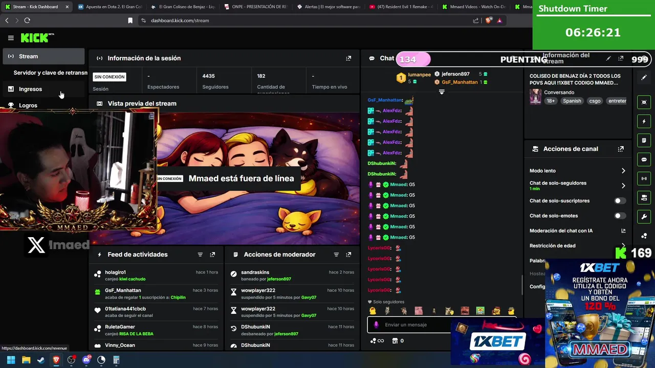
Task: Close the Stream - Kick Dashboard tab
Action: [67, 7]
